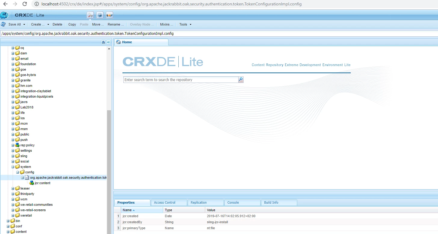Select the hm.com tree node
This screenshot has height=234, width=438.
[26, 86]
